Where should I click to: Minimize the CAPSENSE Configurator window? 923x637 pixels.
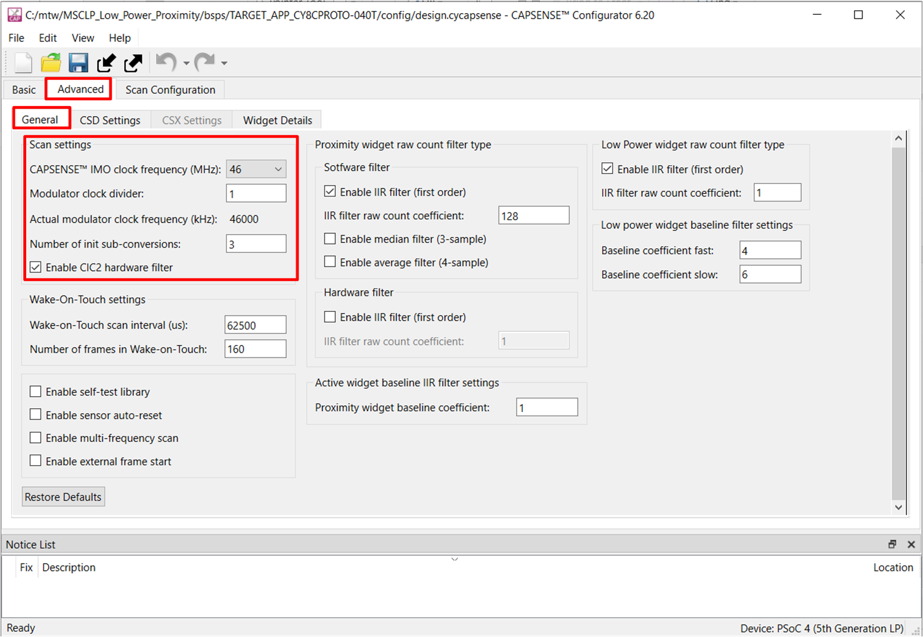point(817,15)
